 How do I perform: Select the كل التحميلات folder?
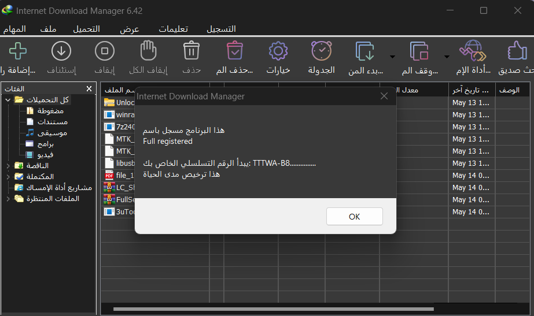pos(47,100)
